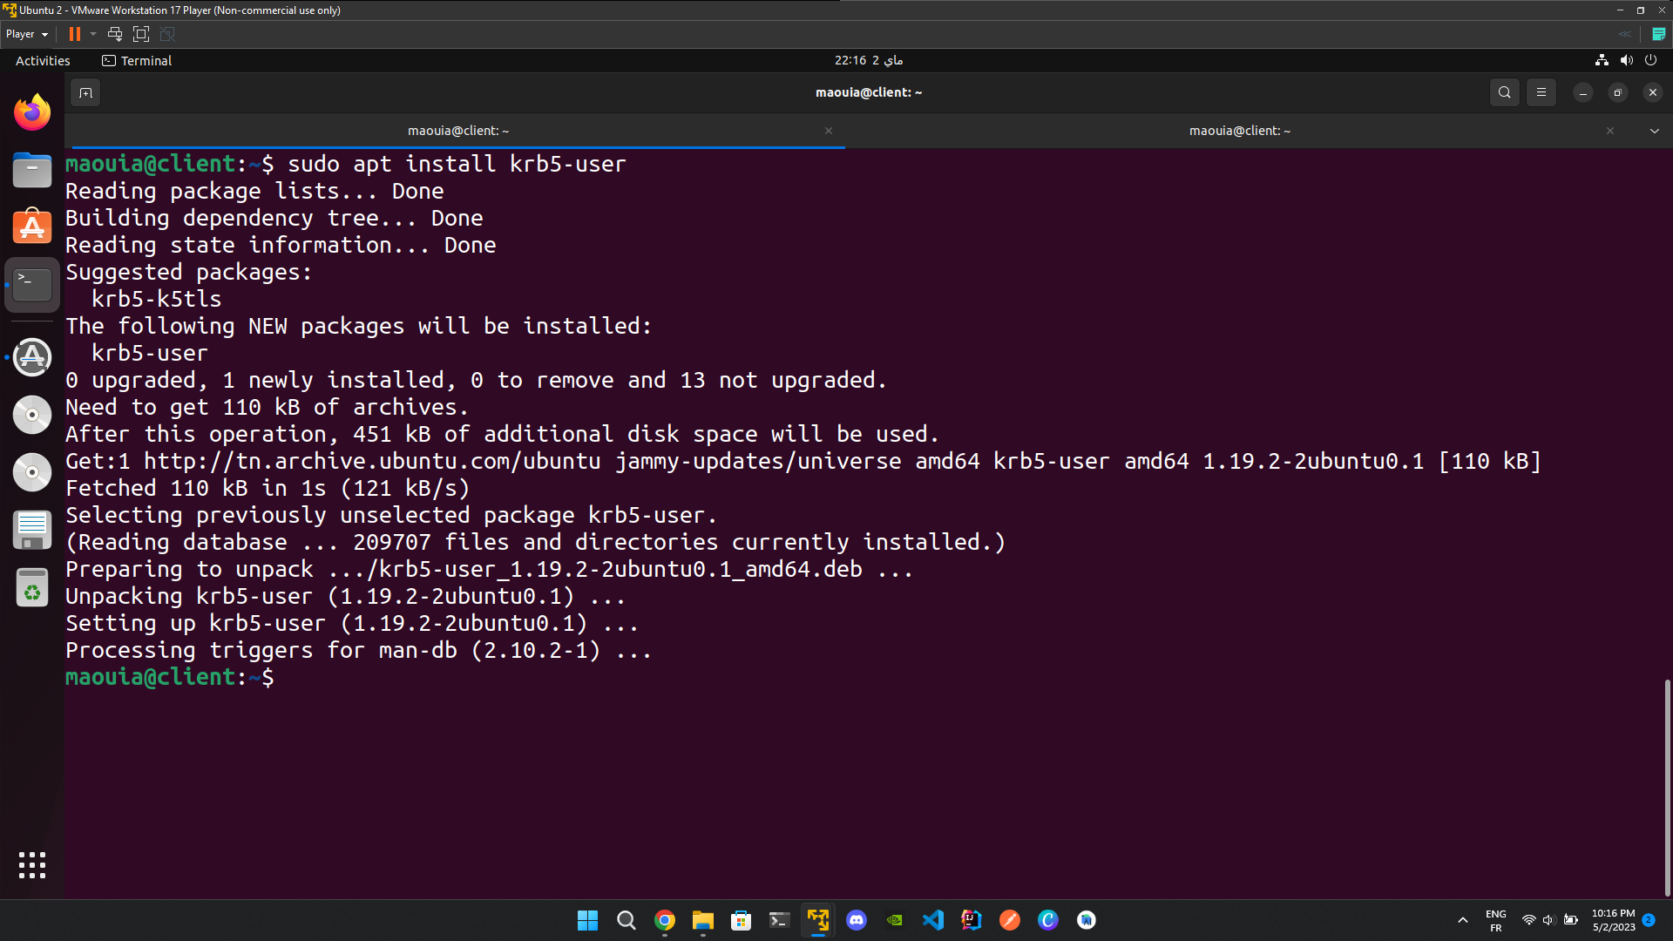This screenshot has width=1673, height=941.
Task: Open Firefox from the Ubuntu dock
Action: (32, 112)
